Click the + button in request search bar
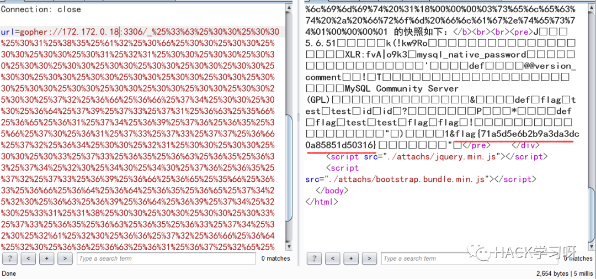The image size is (596, 279). point(47,259)
